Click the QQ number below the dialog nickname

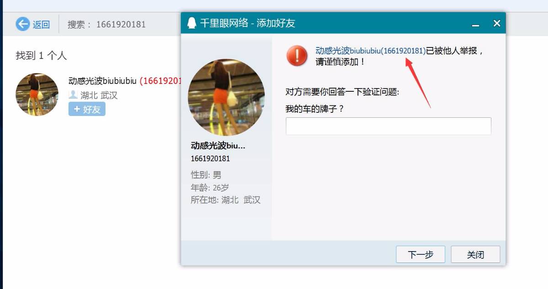[x=210, y=159]
